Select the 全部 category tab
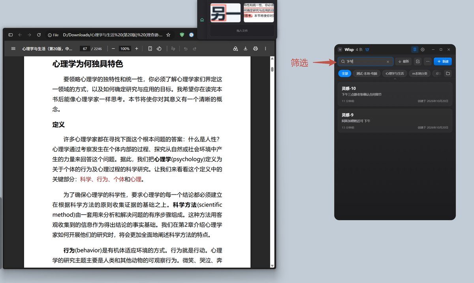The height and width of the screenshot is (283, 474). (x=345, y=74)
